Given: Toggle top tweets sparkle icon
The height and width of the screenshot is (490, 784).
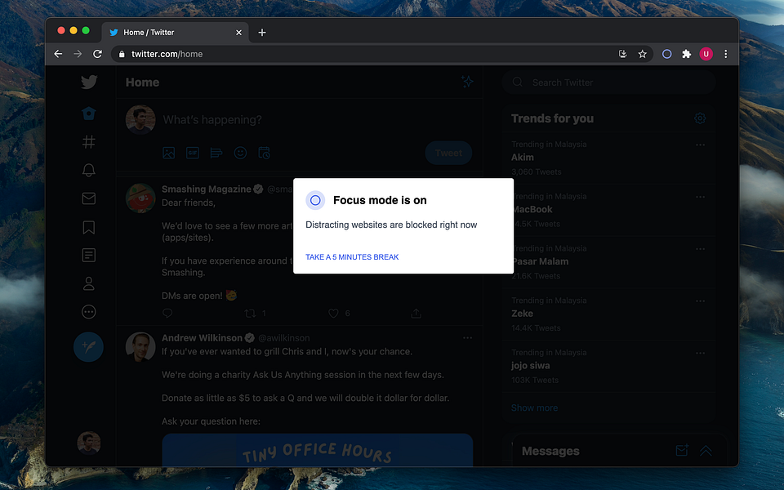Looking at the screenshot, I should point(467,82).
